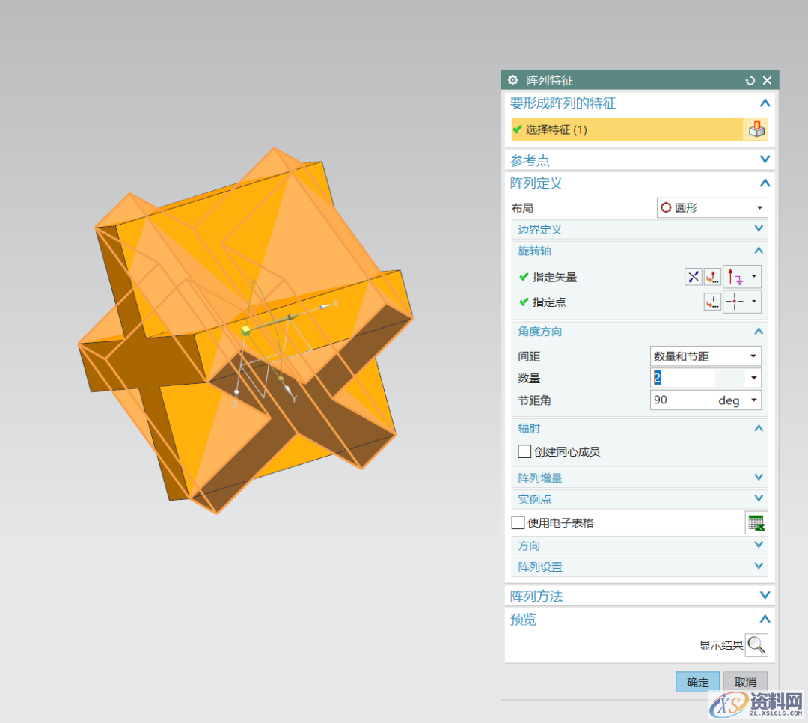Open the point dialog icon
This screenshot has width=808, height=723.
[712, 302]
